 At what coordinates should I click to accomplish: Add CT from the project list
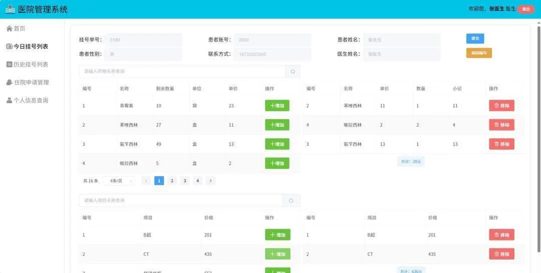click(x=278, y=254)
